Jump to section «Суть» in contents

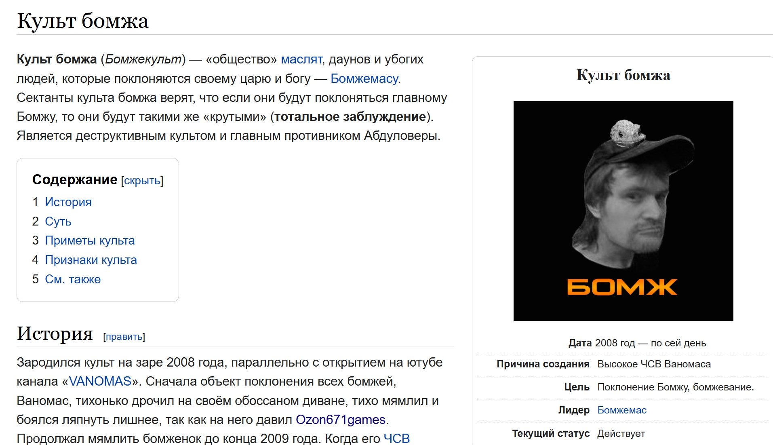[58, 221]
